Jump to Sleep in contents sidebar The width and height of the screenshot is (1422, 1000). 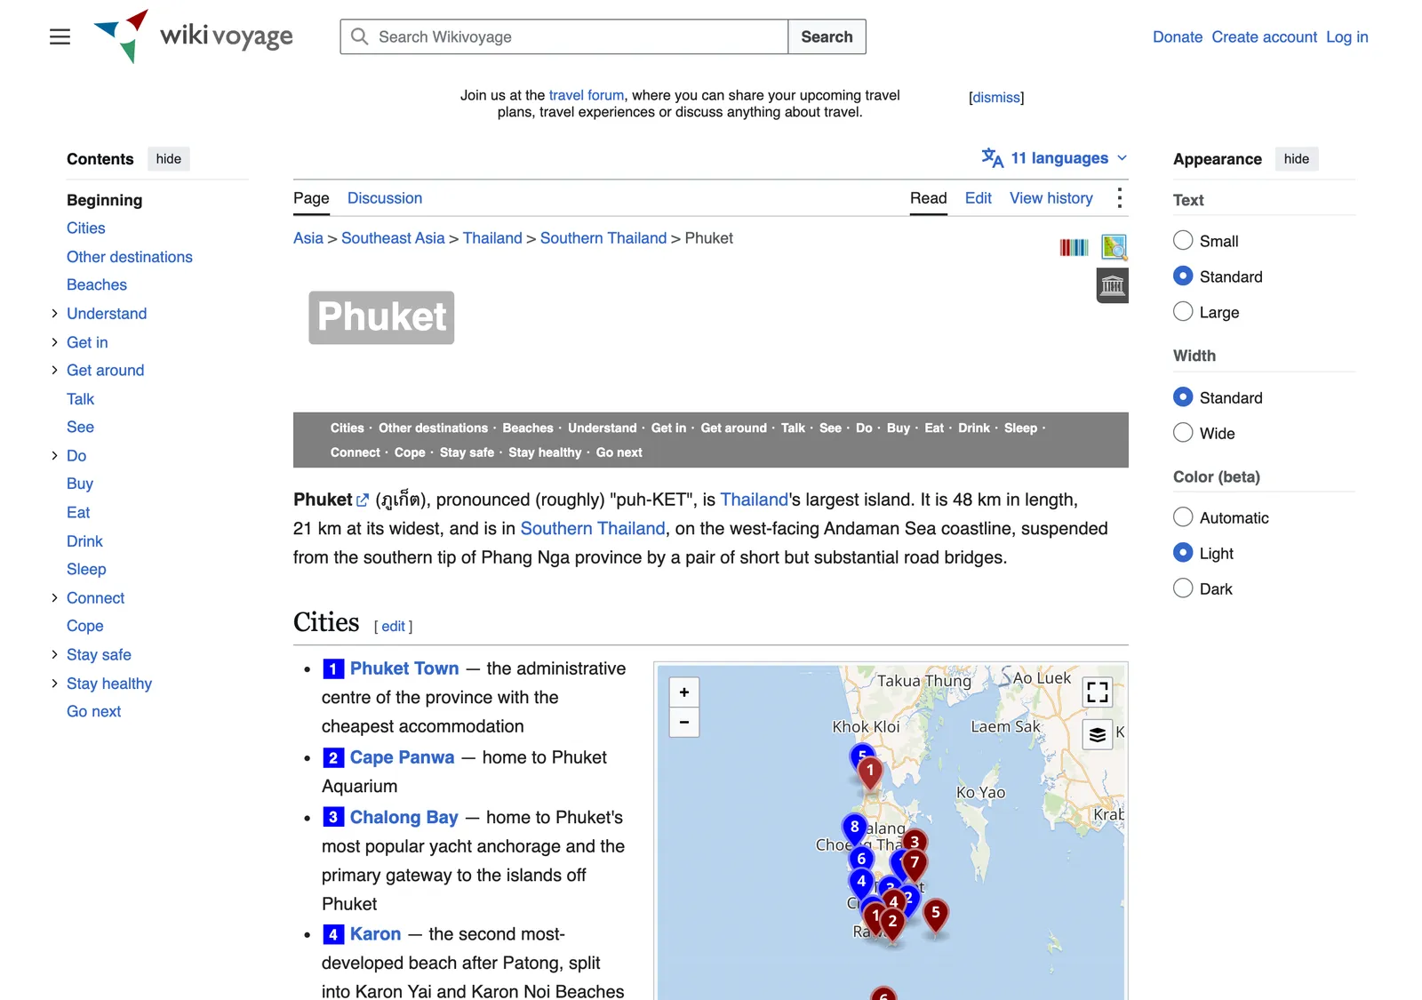[86, 570]
